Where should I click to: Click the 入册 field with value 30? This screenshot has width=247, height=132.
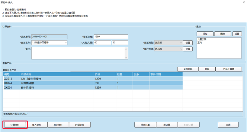tap(120, 42)
